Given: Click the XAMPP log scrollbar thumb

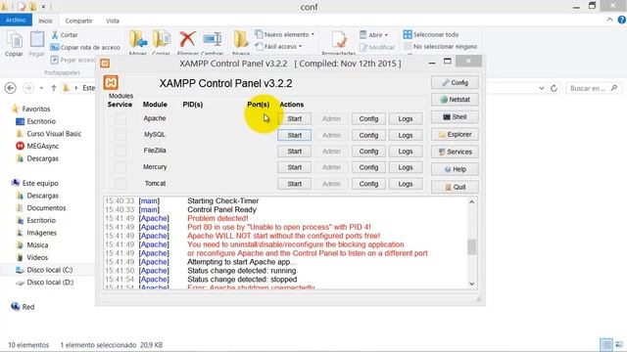Looking at the screenshot, I should tap(472, 246).
